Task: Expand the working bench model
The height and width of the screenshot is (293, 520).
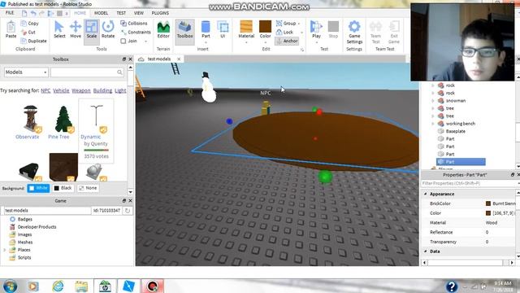Action: pos(433,124)
